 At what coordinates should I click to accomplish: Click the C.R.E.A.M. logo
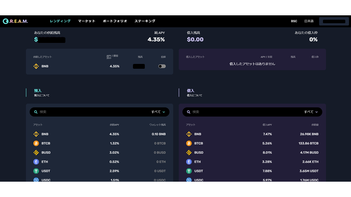(15, 21)
